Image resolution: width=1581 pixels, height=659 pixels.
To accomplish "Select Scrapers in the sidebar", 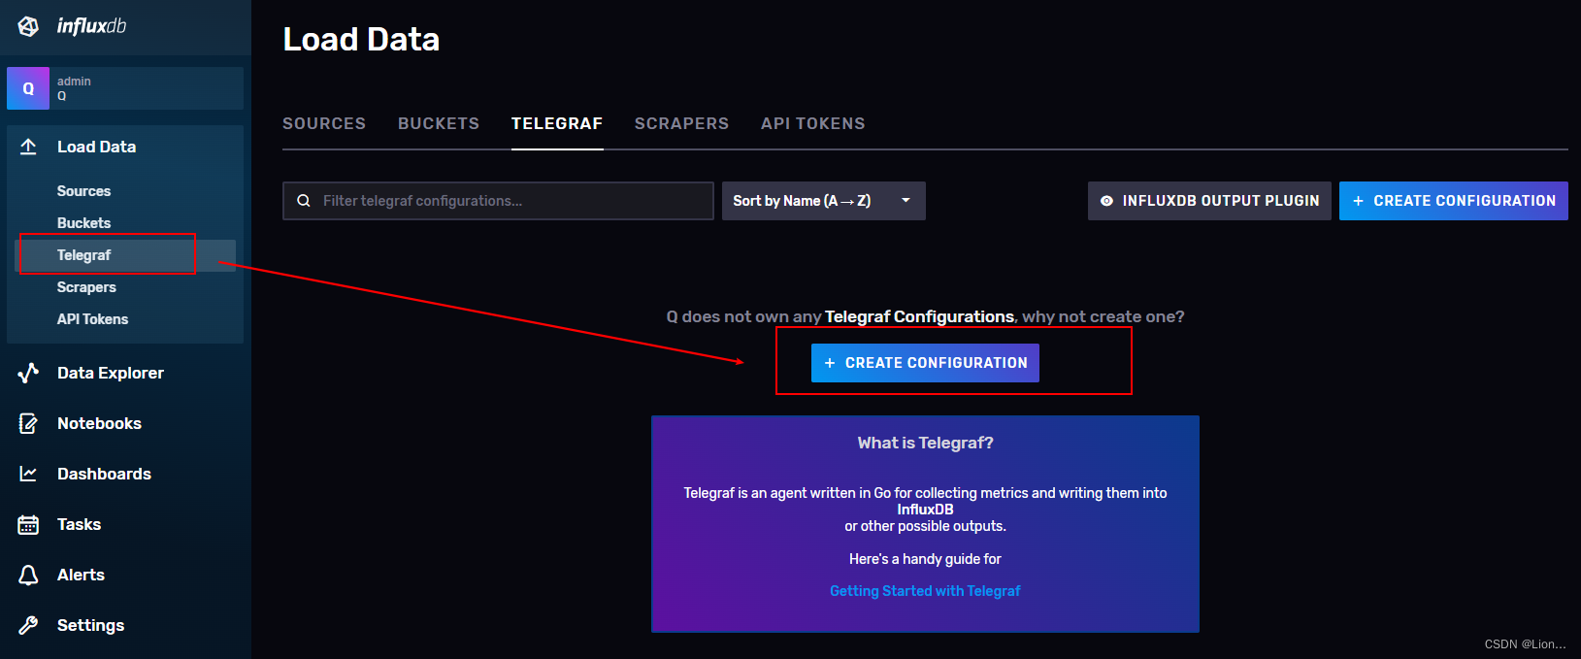I will (86, 287).
